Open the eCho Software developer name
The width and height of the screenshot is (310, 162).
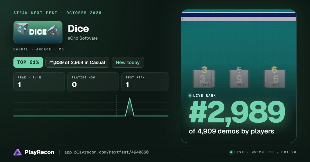pyautogui.click(x=83, y=38)
